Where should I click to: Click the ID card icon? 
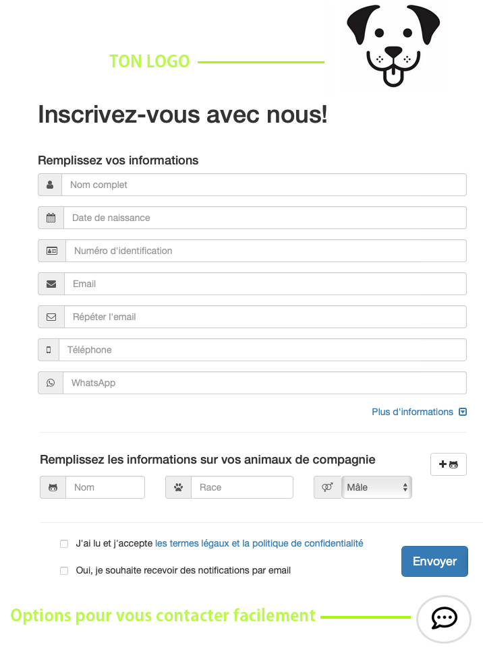(x=52, y=251)
